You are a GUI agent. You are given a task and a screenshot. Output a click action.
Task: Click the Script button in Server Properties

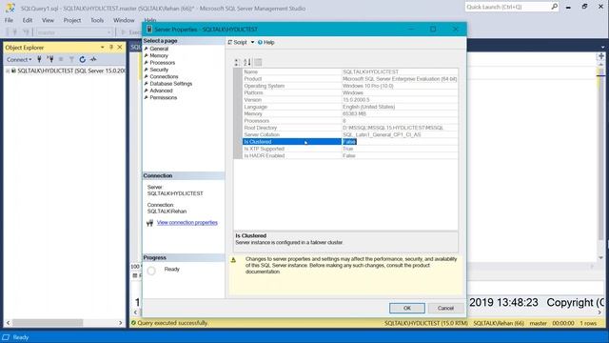point(237,42)
